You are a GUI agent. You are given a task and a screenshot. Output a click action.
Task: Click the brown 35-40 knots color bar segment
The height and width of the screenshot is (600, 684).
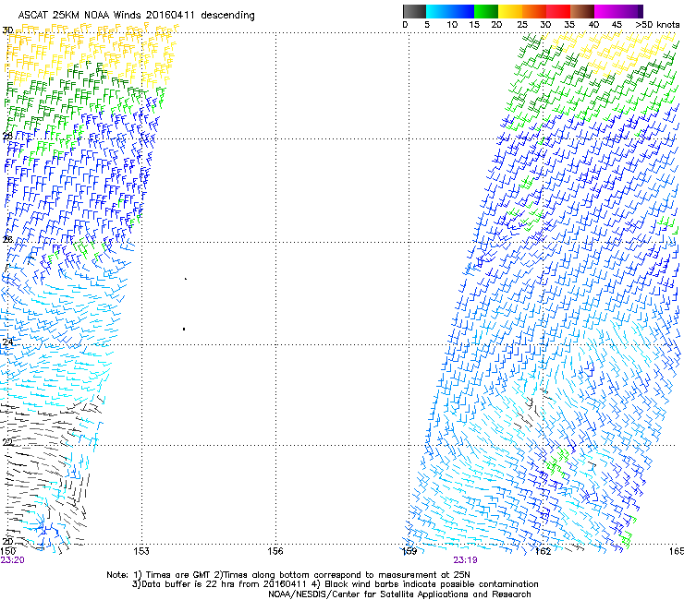(x=582, y=11)
